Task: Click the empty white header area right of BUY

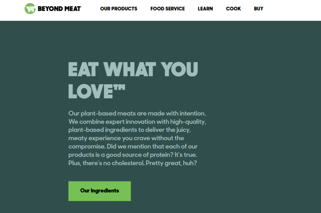Action: [292, 10]
